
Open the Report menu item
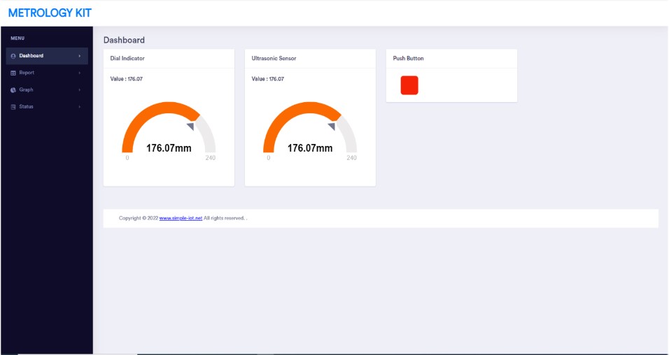27,73
